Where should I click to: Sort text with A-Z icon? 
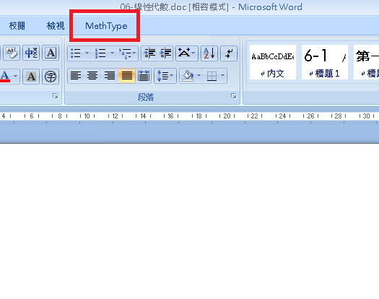click(x=209, y=53)
